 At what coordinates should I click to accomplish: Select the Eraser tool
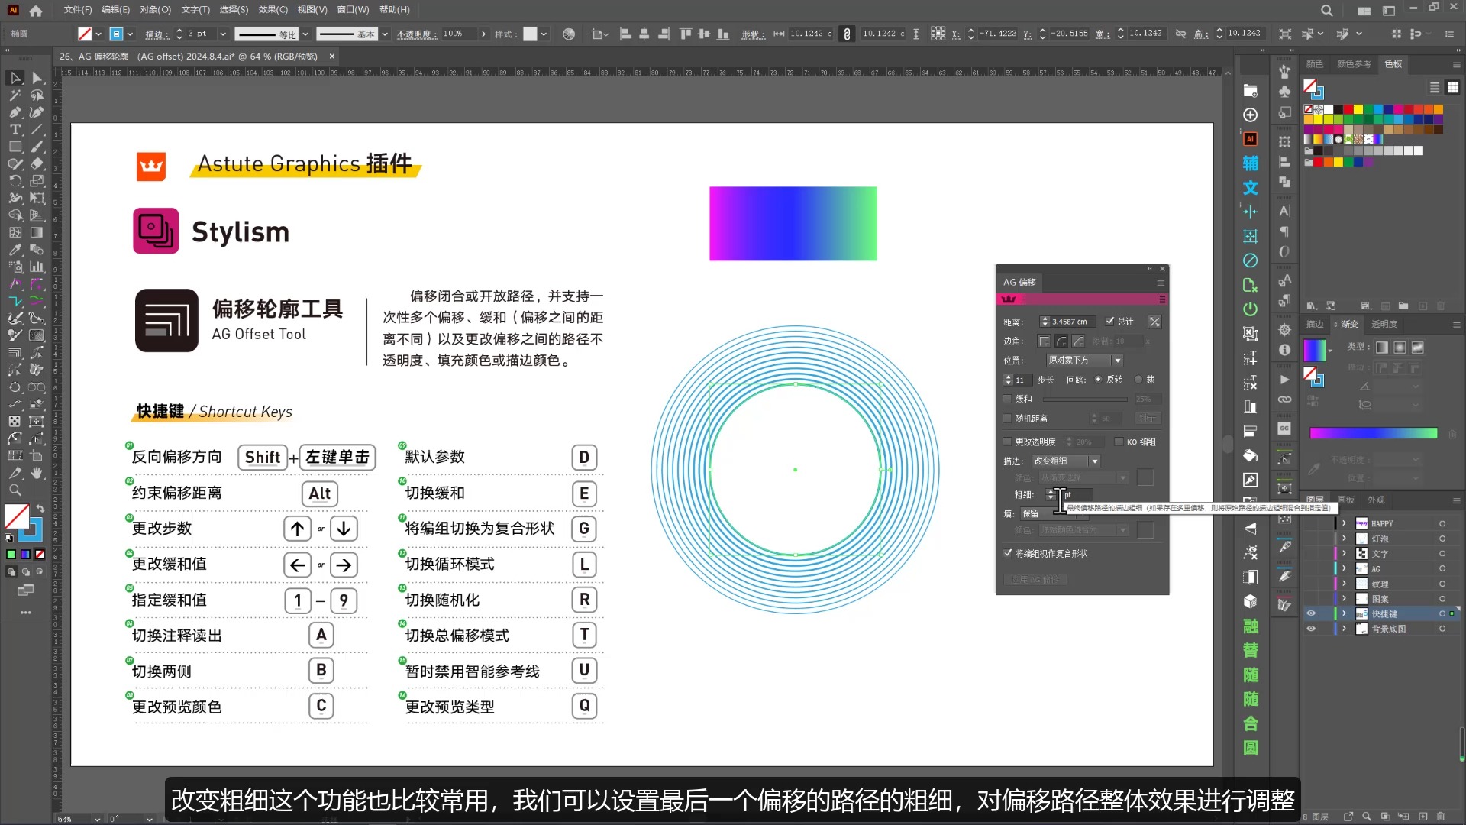[37, 163]
